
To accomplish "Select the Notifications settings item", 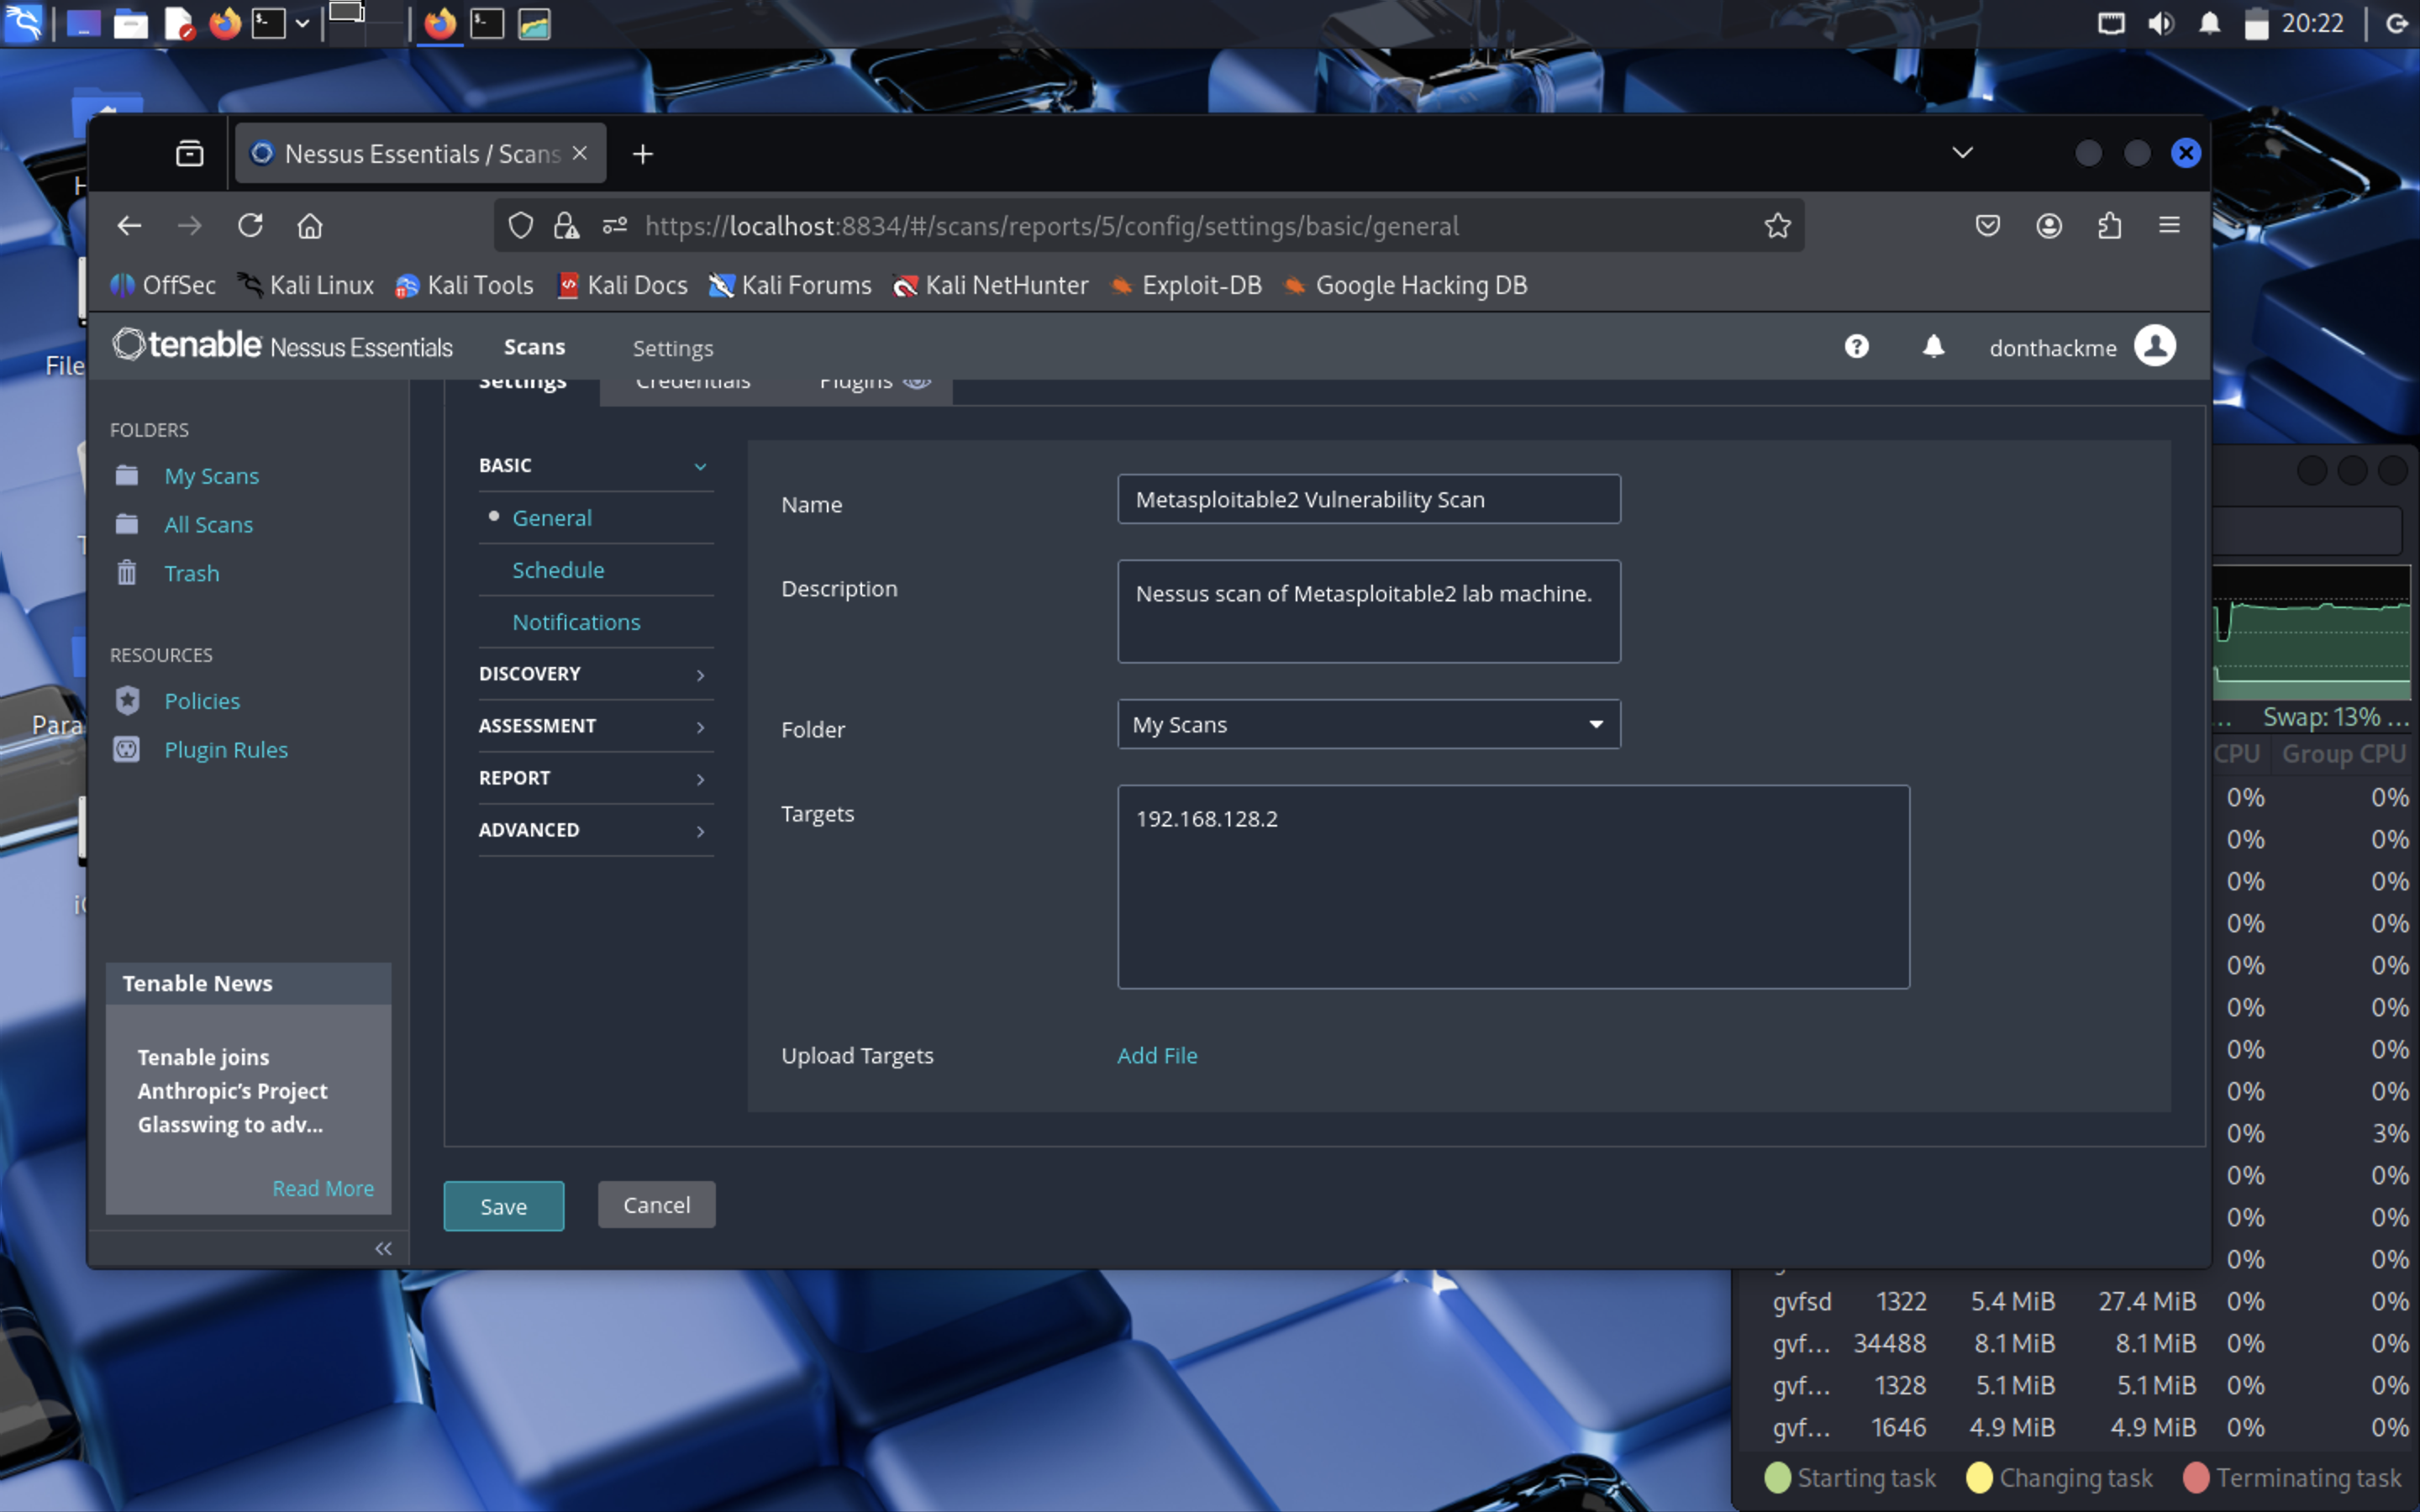I will [x=576, y=622].
